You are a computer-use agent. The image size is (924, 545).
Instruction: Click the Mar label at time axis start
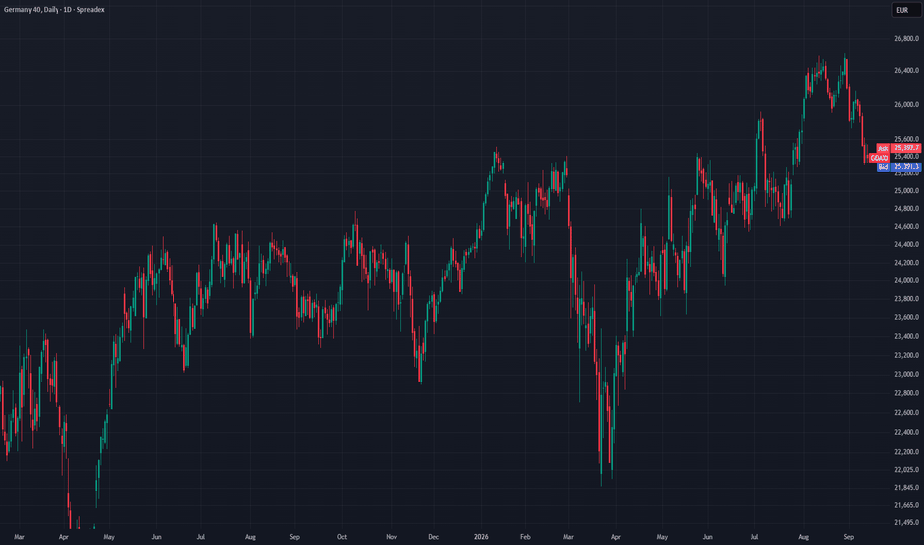[x=19, y=537]
